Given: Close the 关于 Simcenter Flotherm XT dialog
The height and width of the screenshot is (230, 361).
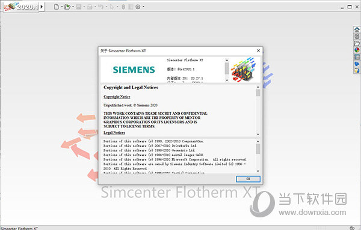Looking at the screenshot, I should point(258,50).
